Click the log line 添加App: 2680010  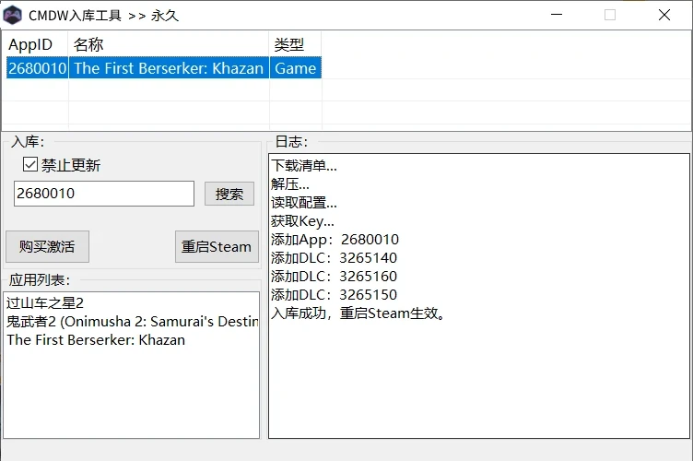tap(335, 239)
